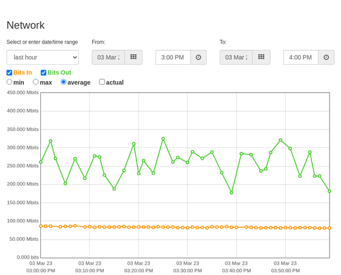Click the Network heading
341x275 pixels.
(25, 25)
